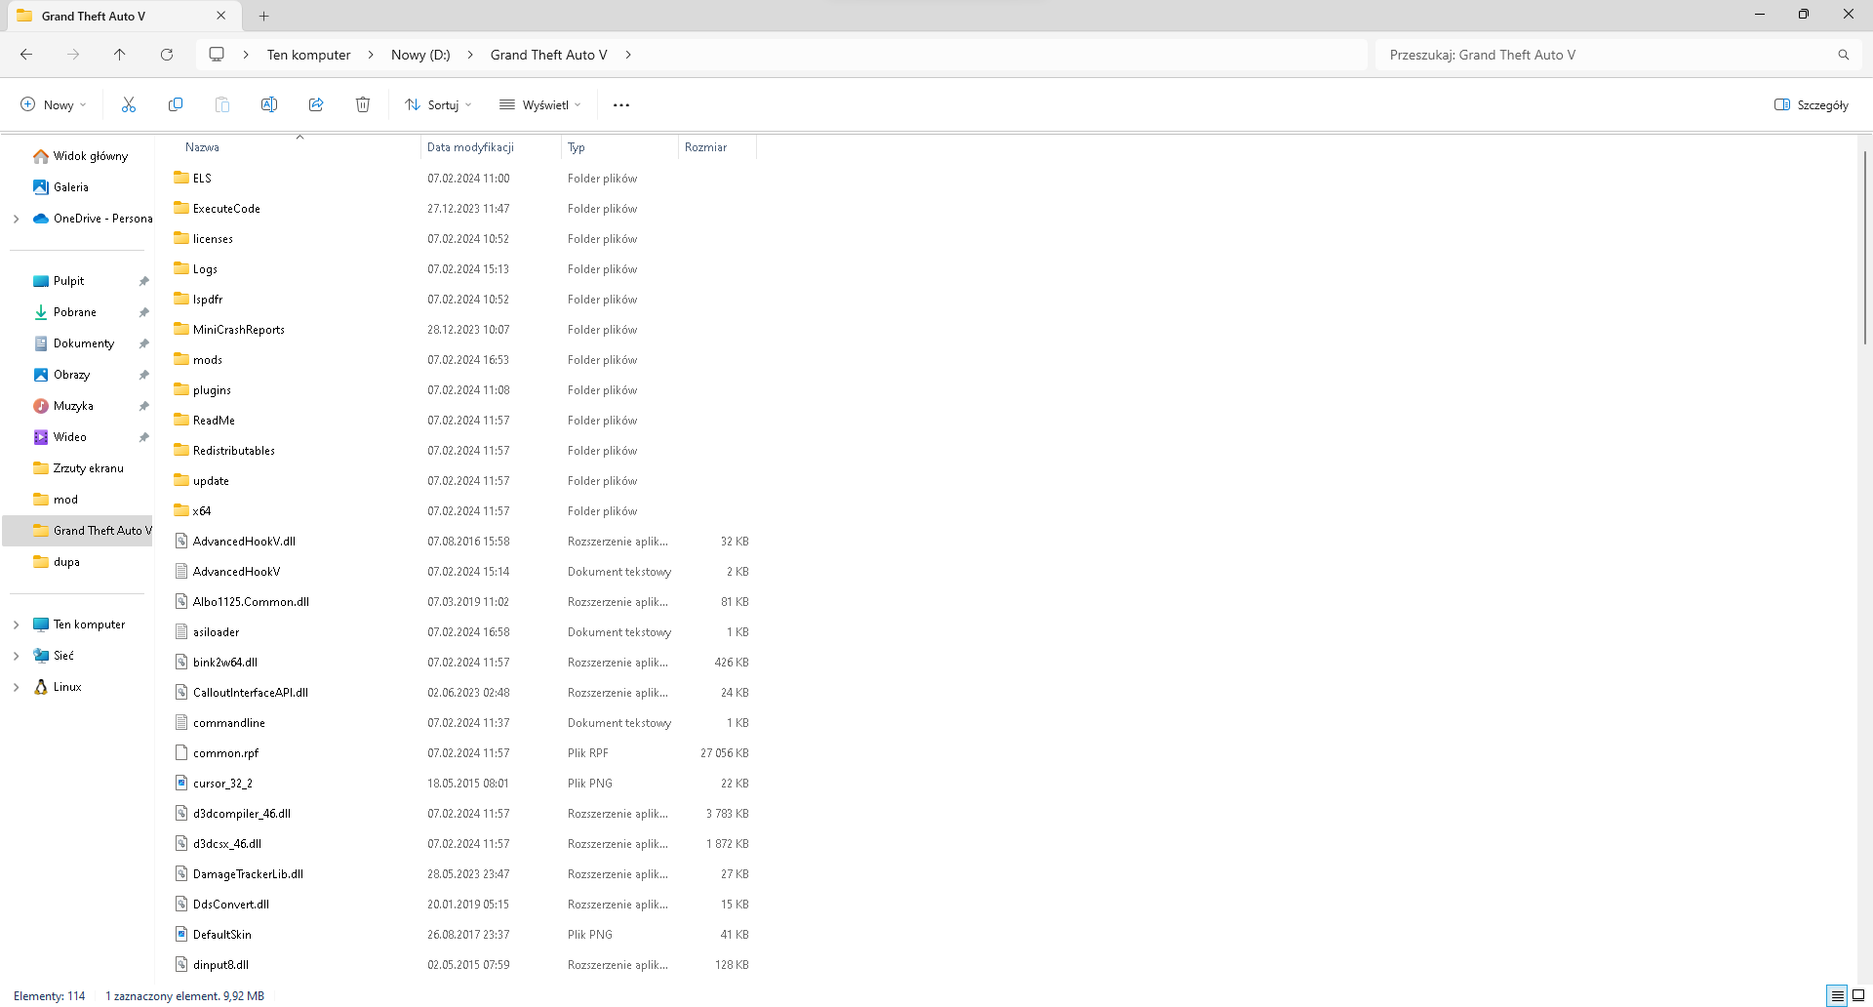Click the Cut scissors icon
The height and width of the screenshot is (1007, 1873).
coord(129,104)
